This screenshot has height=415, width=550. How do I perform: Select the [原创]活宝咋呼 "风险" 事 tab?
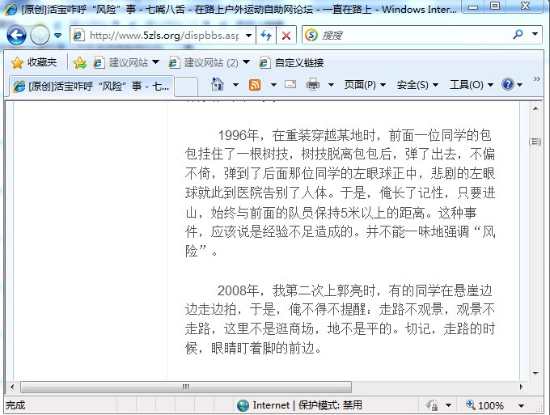91,86
